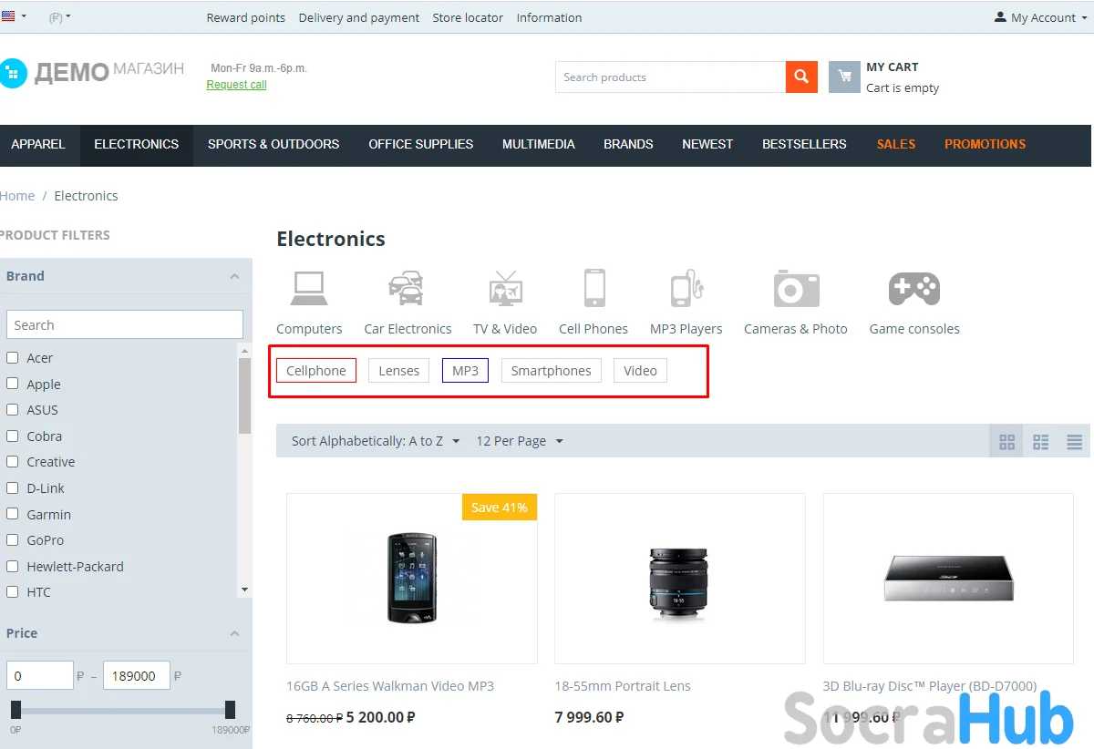
Task: Select the Game consoles controller icon
Action: tap(913, 288)
